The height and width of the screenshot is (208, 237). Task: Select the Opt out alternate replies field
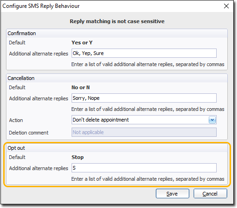144,168
